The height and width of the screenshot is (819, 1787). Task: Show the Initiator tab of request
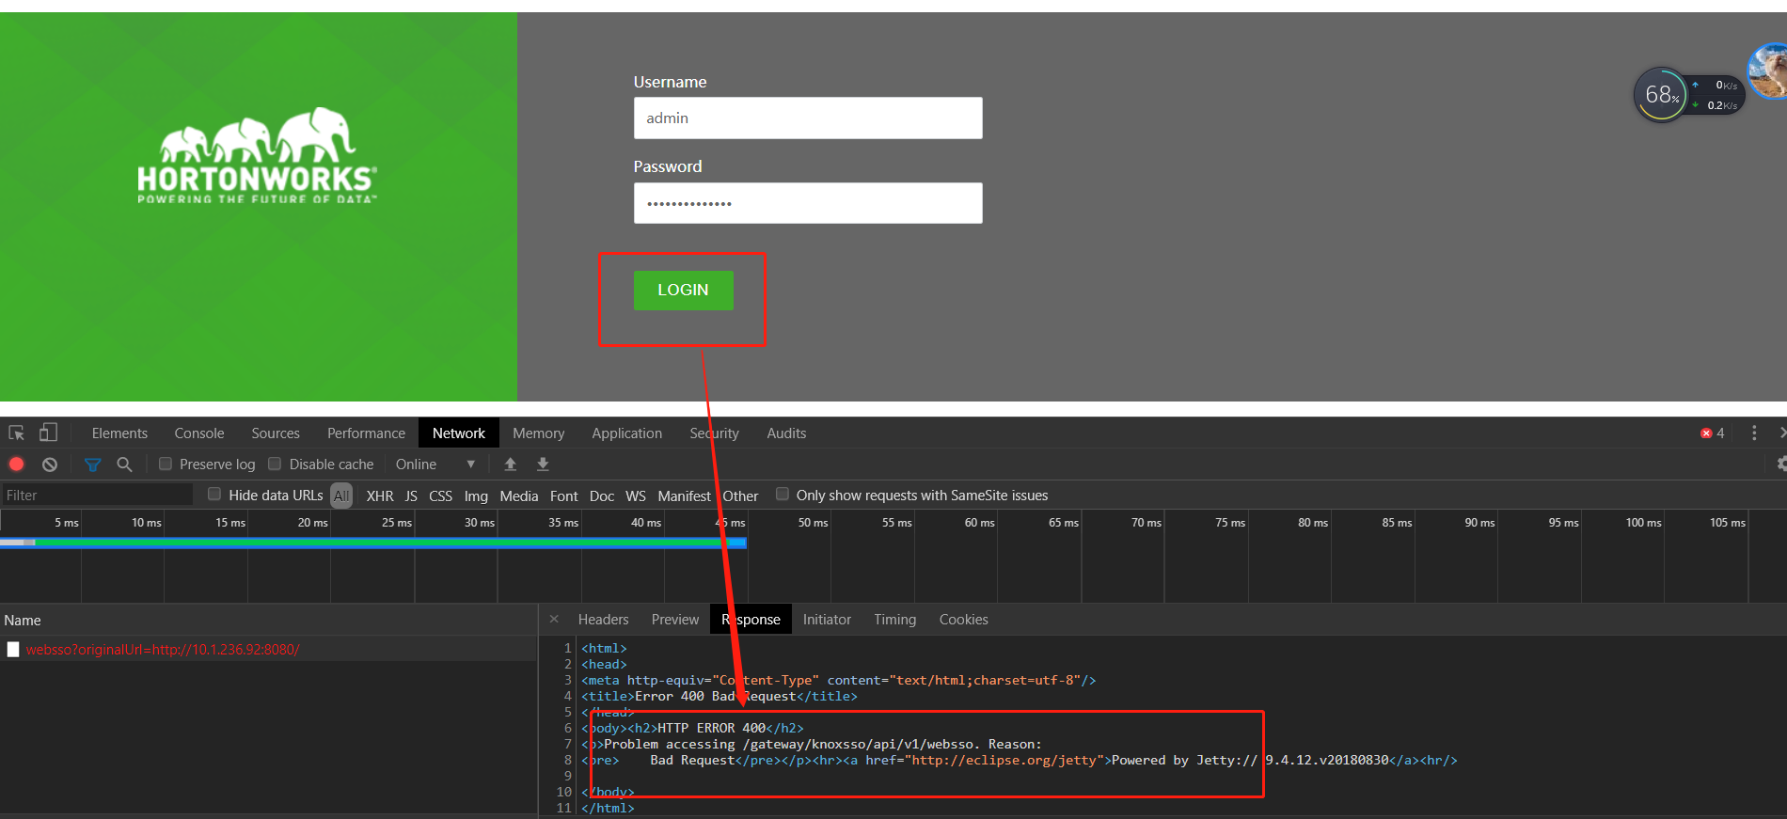point(828,619)
